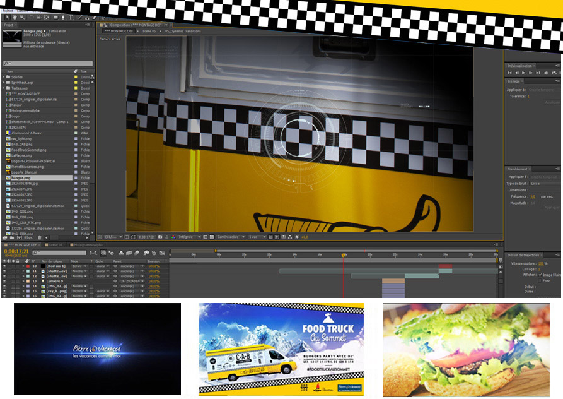Viewport: 563px width, 399px height.
Task: Select the Text tool
Action: (x=71, y=17)
